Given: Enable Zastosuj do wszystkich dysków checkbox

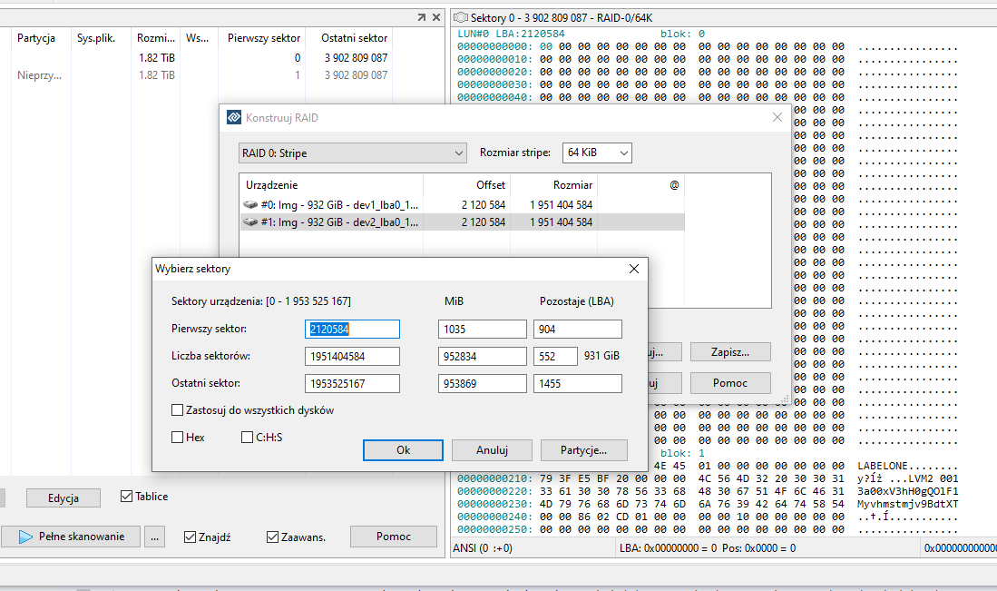Looking at the screenshot, I should [x=178, y=410].
